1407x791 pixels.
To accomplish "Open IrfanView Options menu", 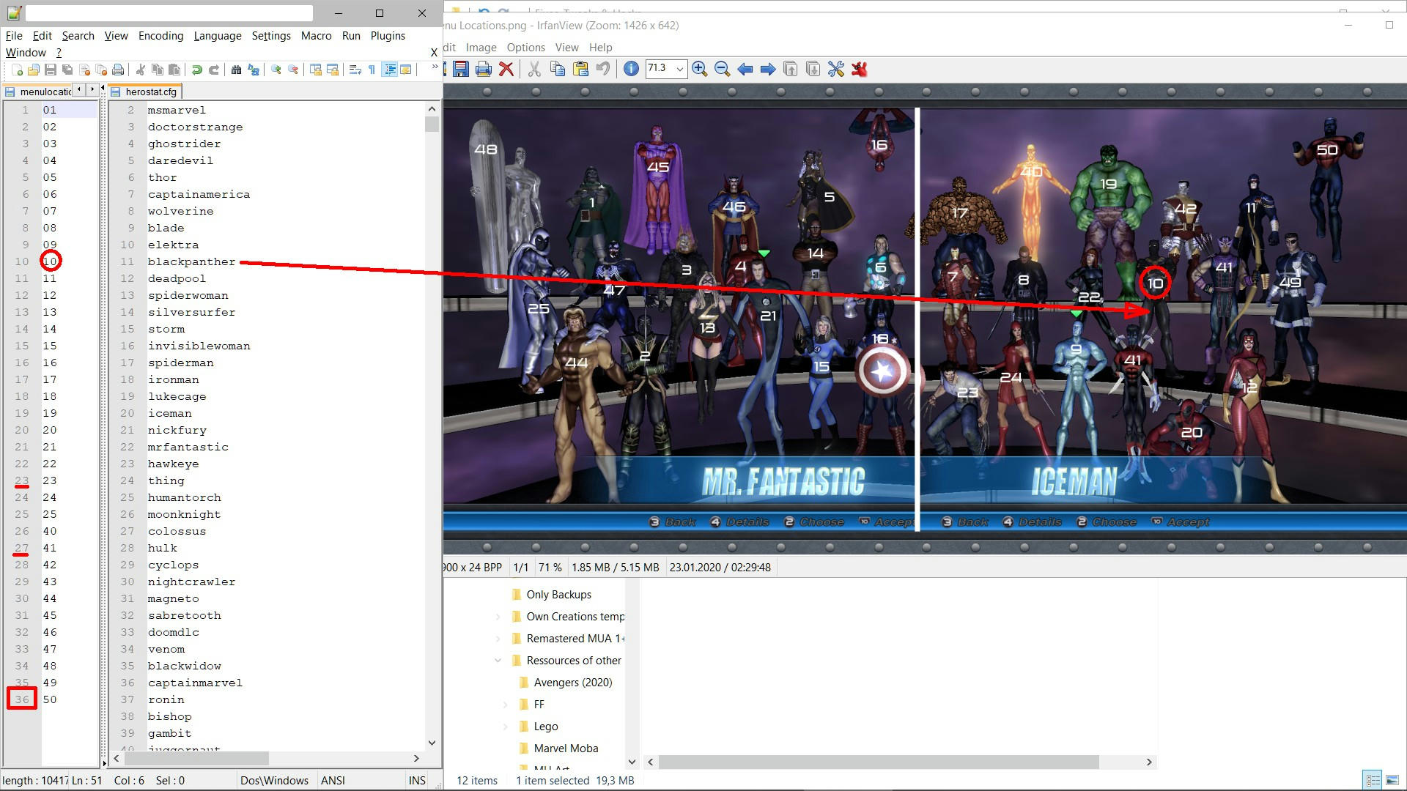I will pyautogui.click(x=525, y=47).
